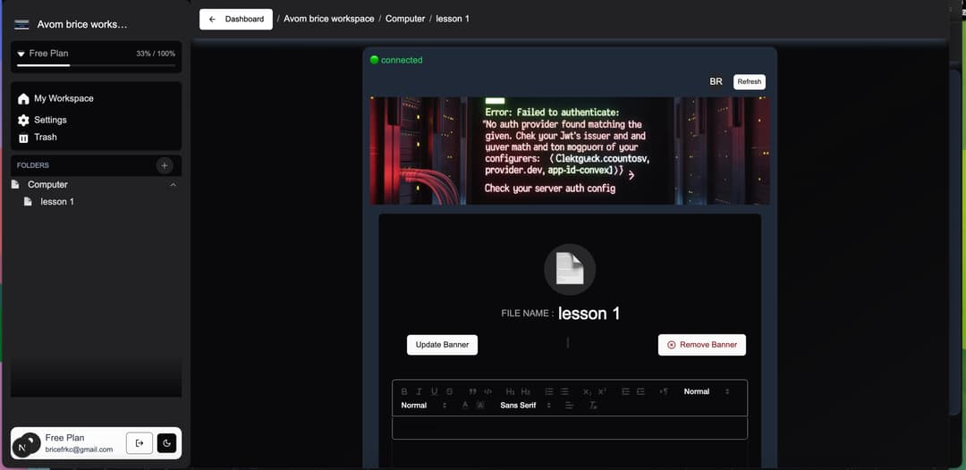
Task: Go to My Workspace
Action: (63, 98)
